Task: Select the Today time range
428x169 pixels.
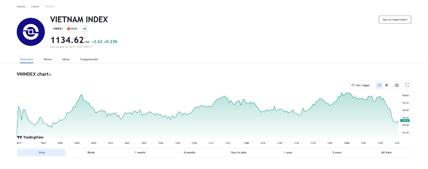Action: (42, 153)
